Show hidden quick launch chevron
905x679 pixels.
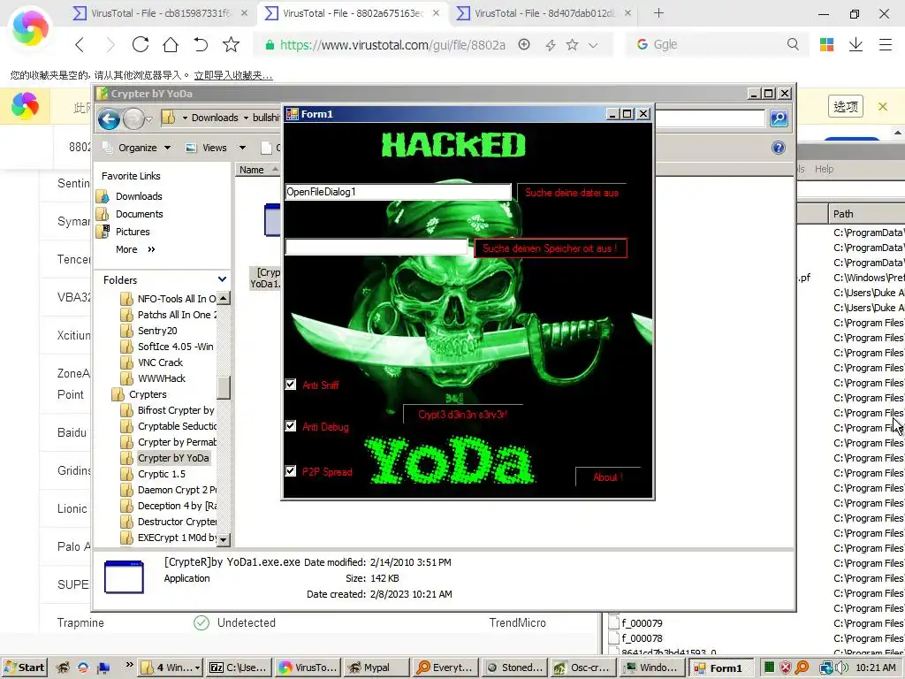[x=129, y=665]
